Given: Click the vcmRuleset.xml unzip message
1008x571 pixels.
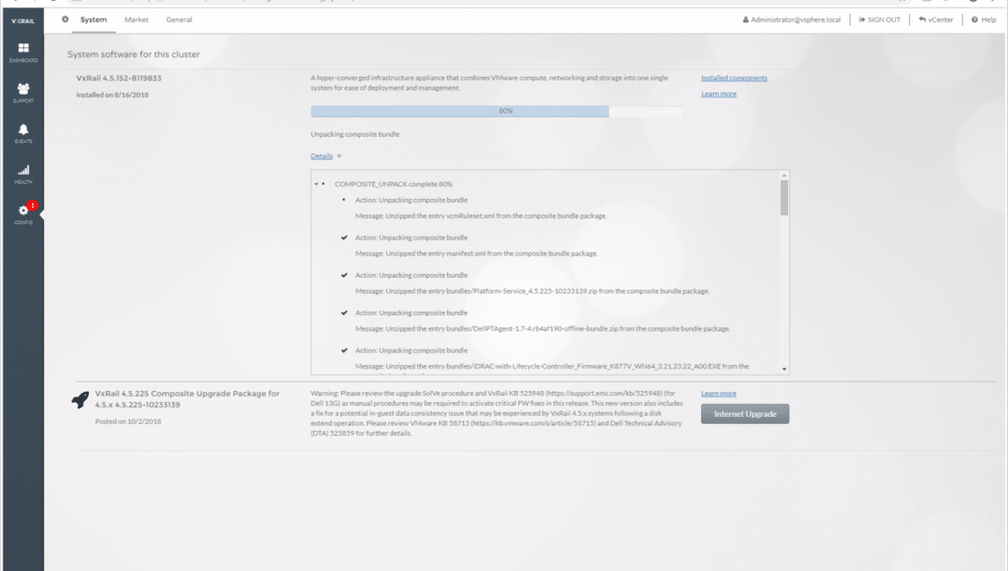Looking at the screenshot, I should [x=481, y=216].
